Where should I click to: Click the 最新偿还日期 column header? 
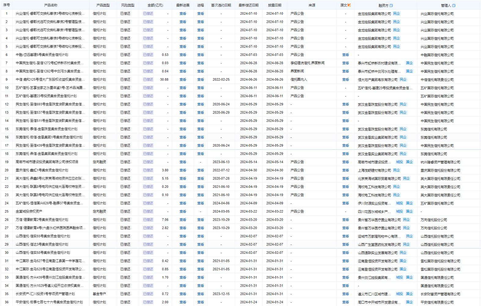[x=248, y=5]
